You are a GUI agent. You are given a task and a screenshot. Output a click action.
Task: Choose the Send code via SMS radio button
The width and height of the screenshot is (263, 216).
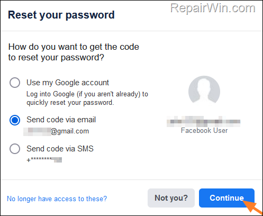[x=15, y=149]
